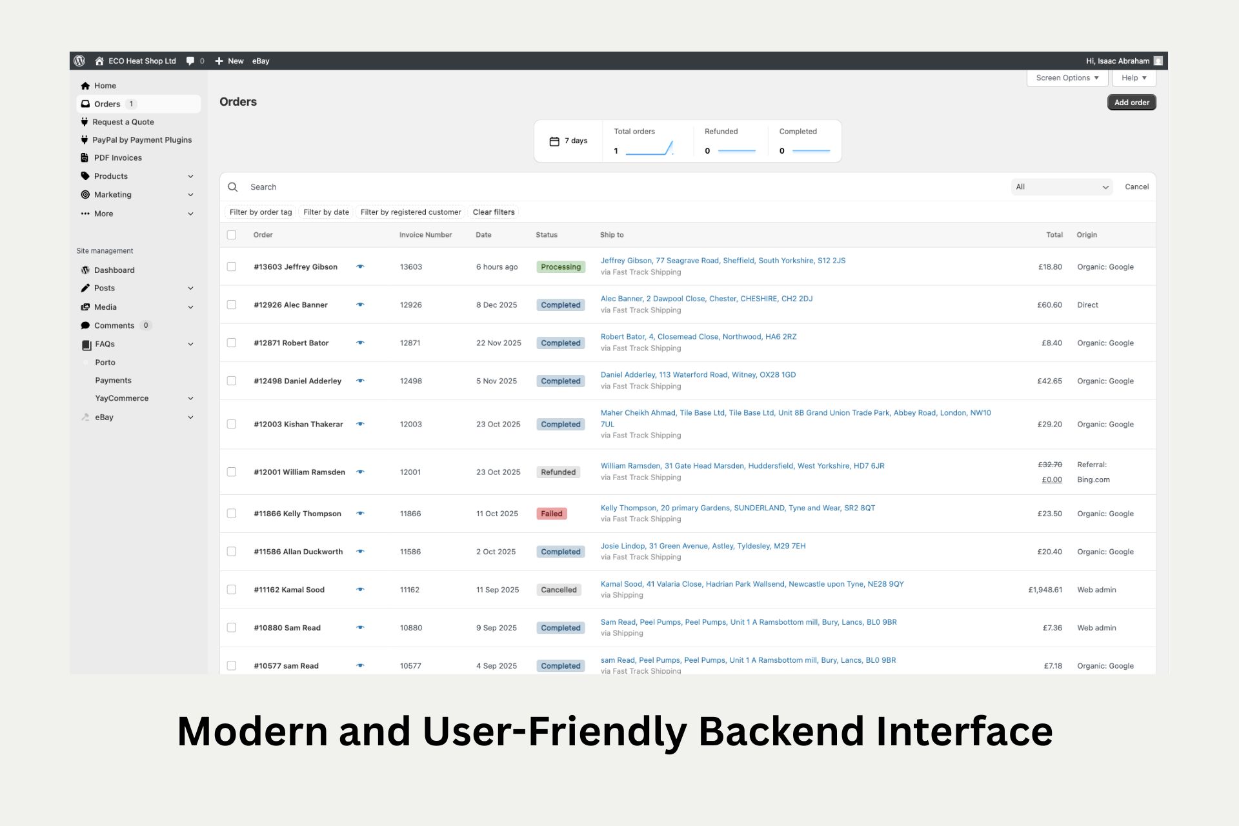Preview order #13603 with eye icon
The height and width of the screenshot is (826, 1239).
pyautogui.click(x=360, y=267)
